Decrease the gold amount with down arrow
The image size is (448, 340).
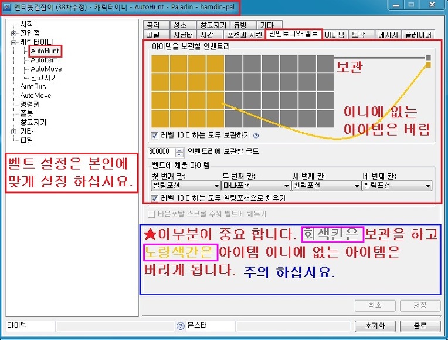click(x=179, y=154)
